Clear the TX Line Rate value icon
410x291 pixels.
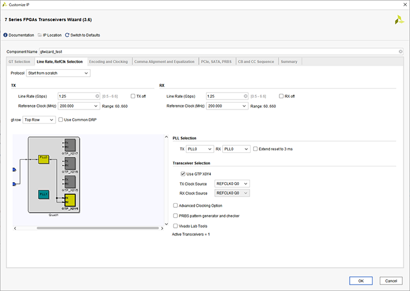pos(97,96)
